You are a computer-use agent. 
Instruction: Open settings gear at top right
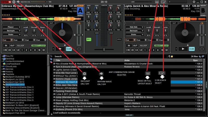pyautogui.click(x=194, y=2)
